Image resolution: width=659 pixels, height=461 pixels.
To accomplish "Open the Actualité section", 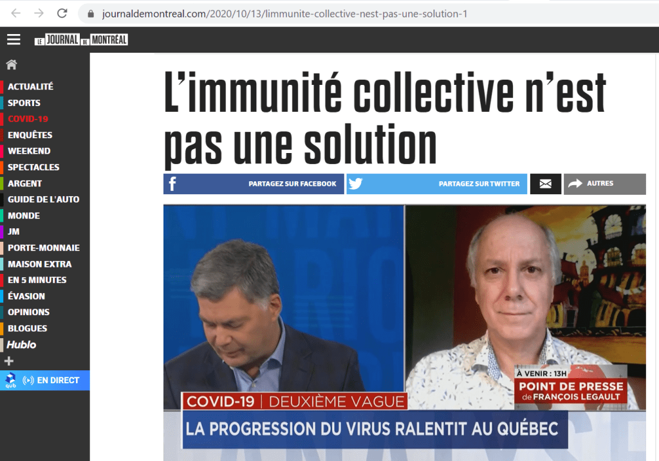I will [x=30, y=87].
